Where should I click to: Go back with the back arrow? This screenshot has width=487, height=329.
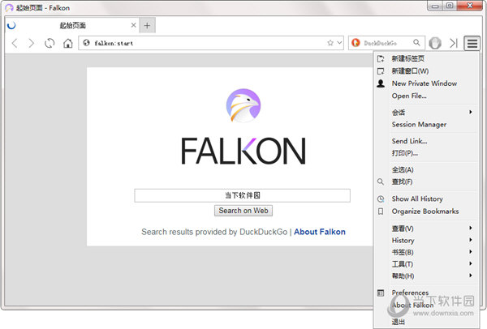(x=15, y=43)
